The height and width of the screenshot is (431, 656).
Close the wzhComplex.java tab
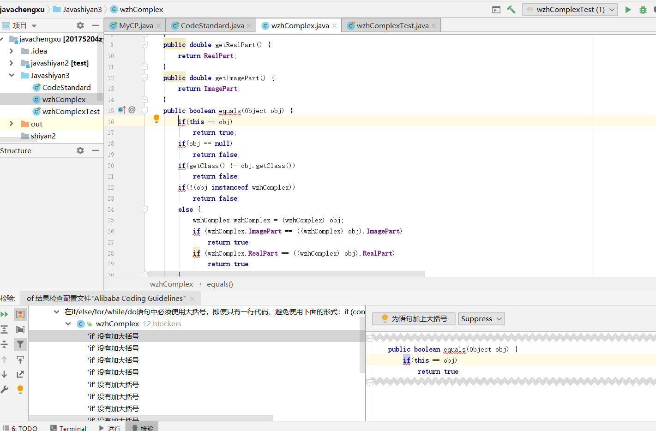pyautogui.click(x=334, y=26)
